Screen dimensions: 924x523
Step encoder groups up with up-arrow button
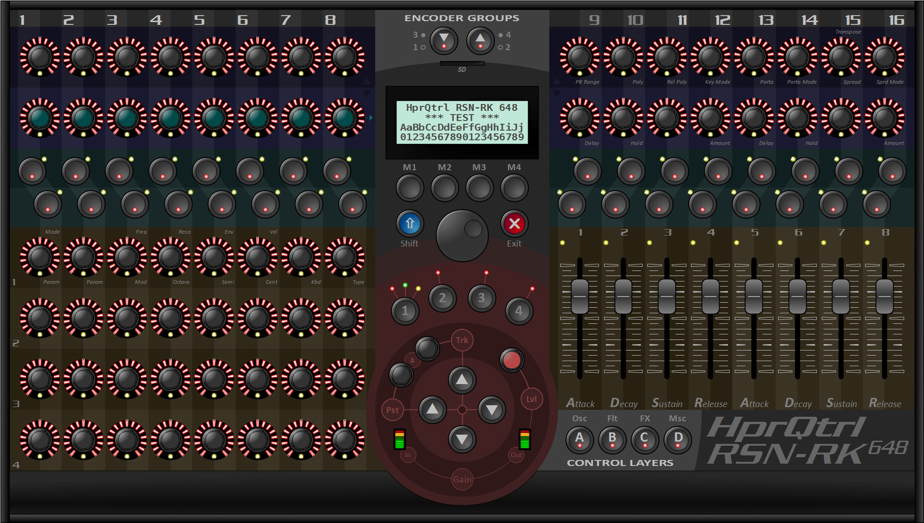480,40
